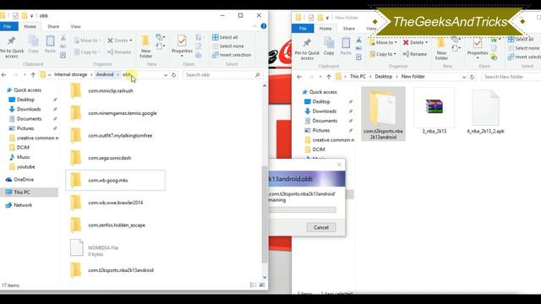Click Select none in obb window
This screenshot has width=541, height=304.
(x=227, y=46)
